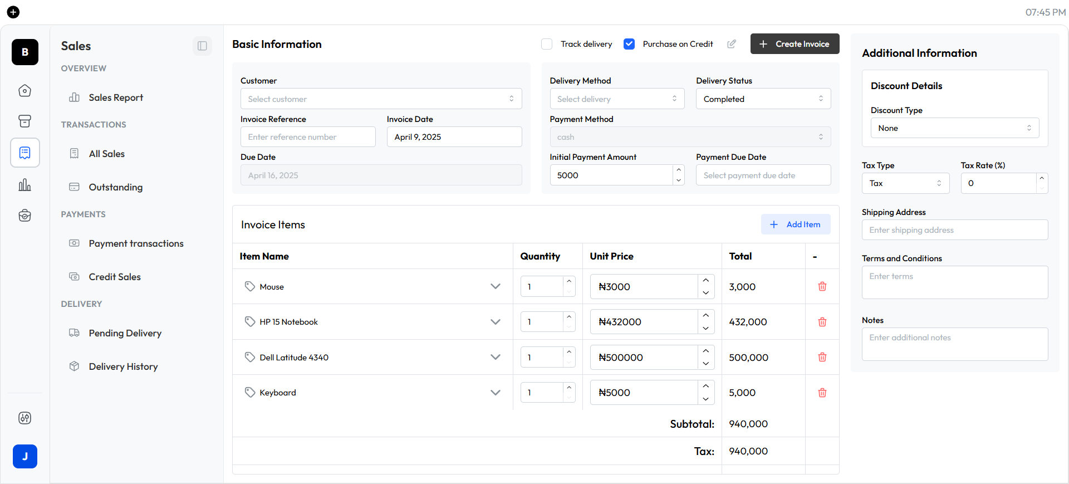Enable the Track delivery checkbox
The image size is (1069, 484).
[x=547, y=44]
